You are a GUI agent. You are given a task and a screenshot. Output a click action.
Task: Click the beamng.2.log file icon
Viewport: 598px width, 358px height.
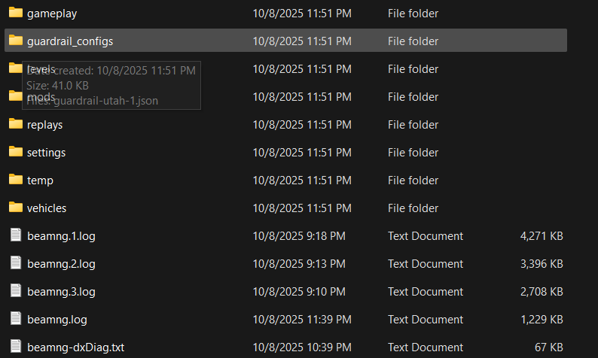point(16,263)
